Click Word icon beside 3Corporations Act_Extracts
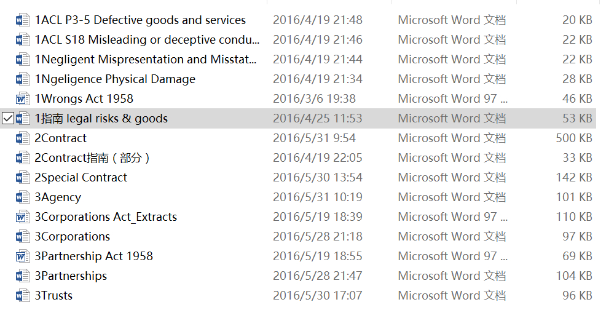The height and width of the screenshot is (318, 606). (23, 217)
